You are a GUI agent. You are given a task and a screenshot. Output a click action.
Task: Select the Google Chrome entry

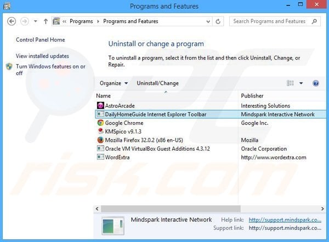coord(124,123)
